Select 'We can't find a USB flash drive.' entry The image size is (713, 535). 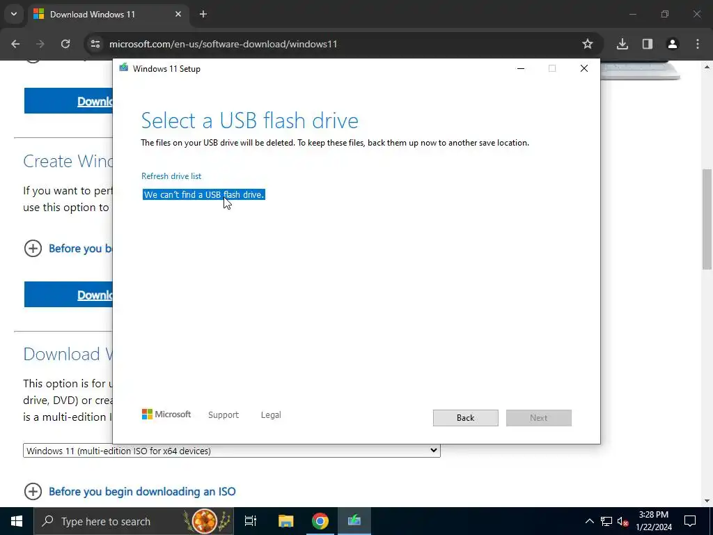204,195
